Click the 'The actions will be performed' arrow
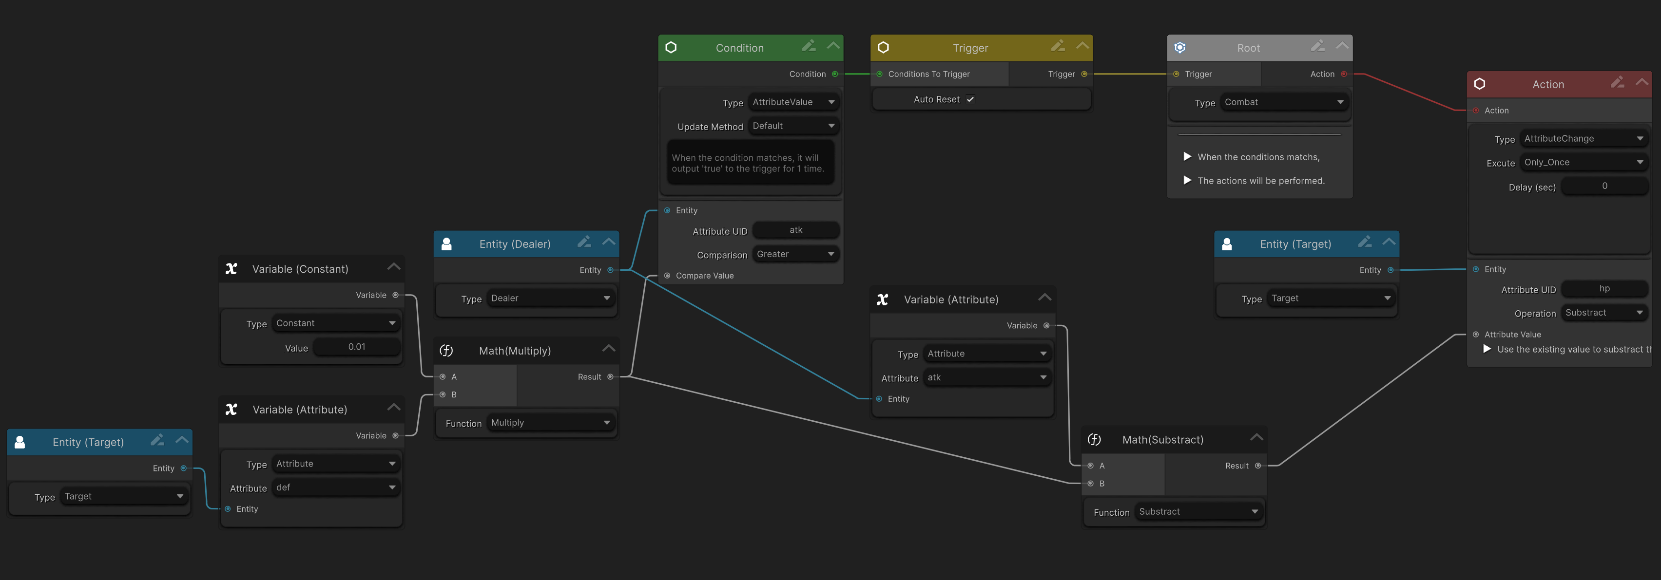The width and height of the screenshot is (1661, 580). click(x=1187, y=181)
